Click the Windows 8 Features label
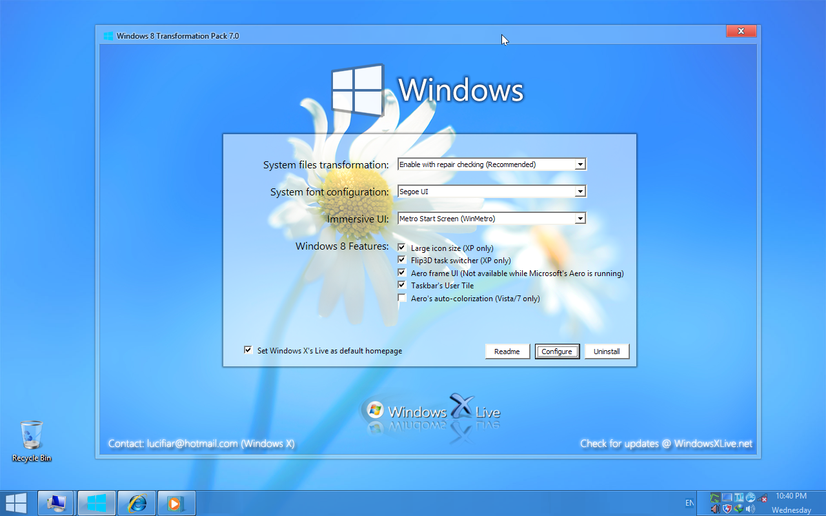Image resolution: width=826 pixels, height=516 pixels. [x=342, y=246]
